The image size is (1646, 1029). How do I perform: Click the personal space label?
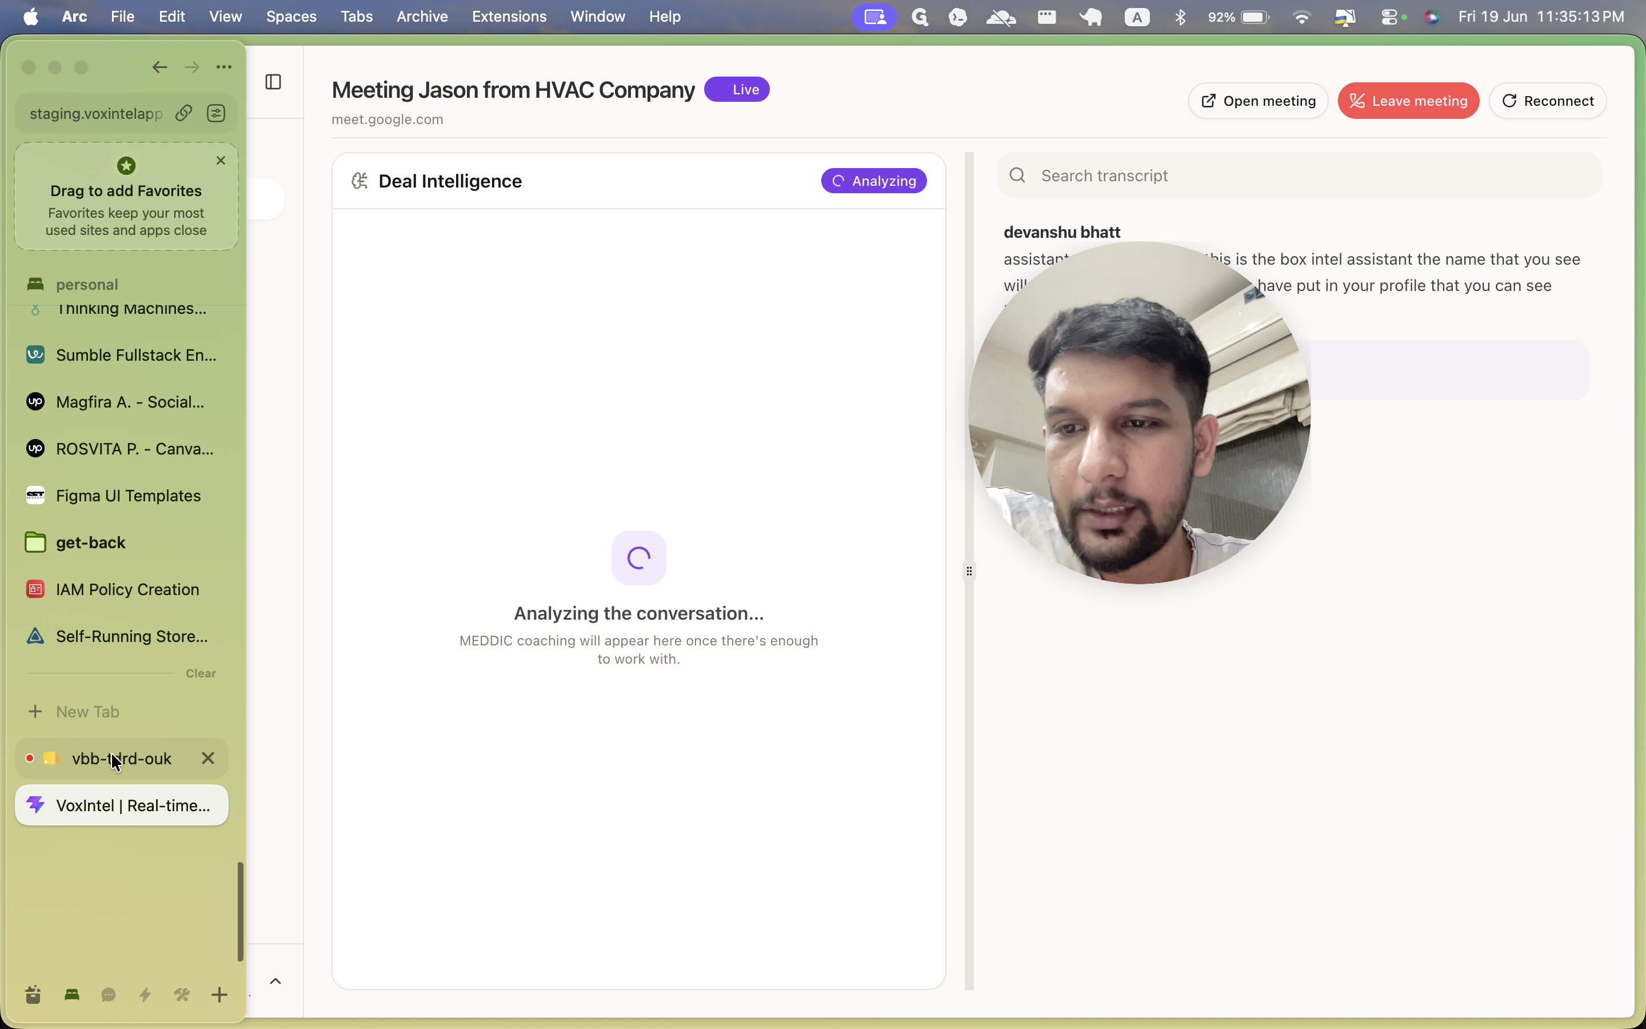(x=87, y=285)
